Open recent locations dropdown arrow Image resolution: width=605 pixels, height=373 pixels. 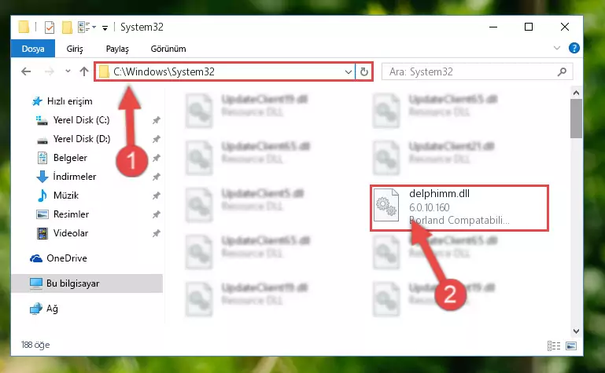click(68, 71)
